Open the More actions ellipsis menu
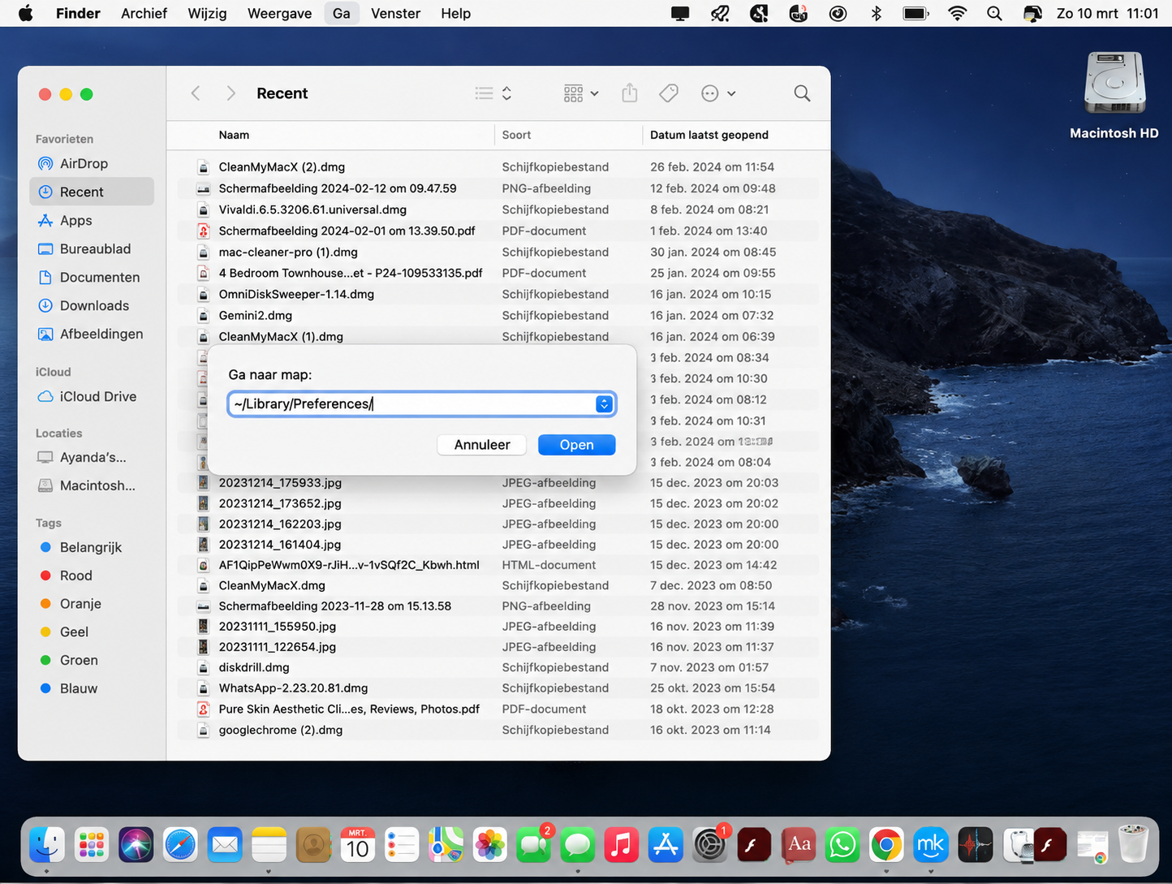The height and width of the screenshot is (884, 1172). tap(718, 93)
